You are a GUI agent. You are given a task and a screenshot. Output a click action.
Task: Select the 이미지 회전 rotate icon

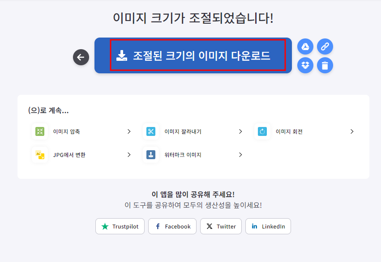pos(262,131)
